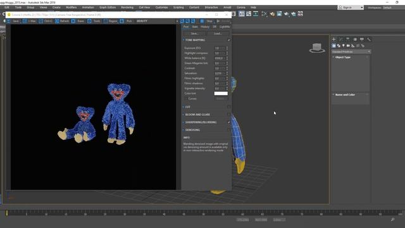Send render to Max frame buffer

click(x=29, y=21)
